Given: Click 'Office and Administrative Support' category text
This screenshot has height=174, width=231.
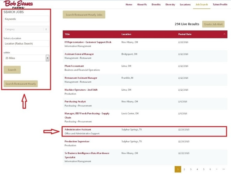Looking at the screenshot, I should coord(82,133).
